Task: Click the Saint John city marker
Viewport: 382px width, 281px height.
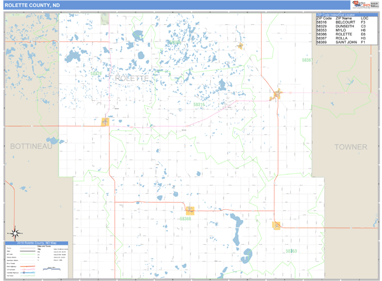Action: (240, 46)
